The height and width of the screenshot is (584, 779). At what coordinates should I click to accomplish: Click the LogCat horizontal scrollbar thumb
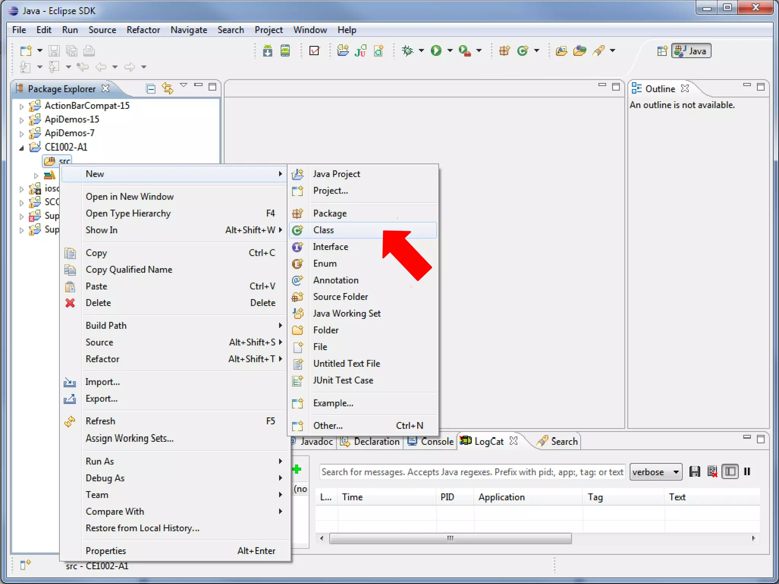click(x=450, y=538)
